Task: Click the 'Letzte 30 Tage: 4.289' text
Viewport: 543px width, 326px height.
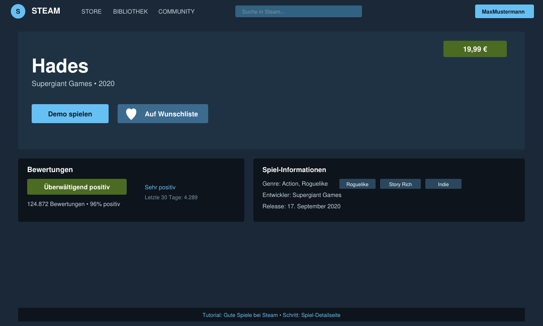Action: (171, 197)
